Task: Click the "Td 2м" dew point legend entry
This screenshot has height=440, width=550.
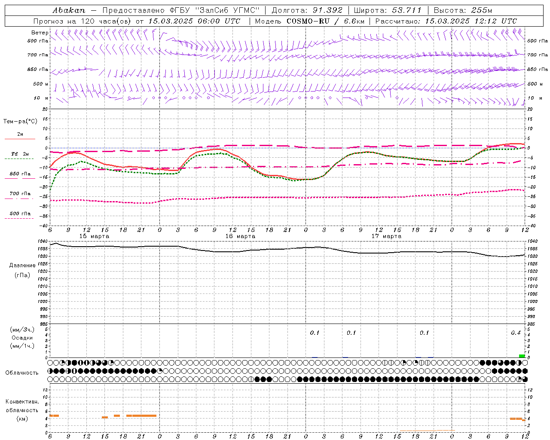Action: 20,154
